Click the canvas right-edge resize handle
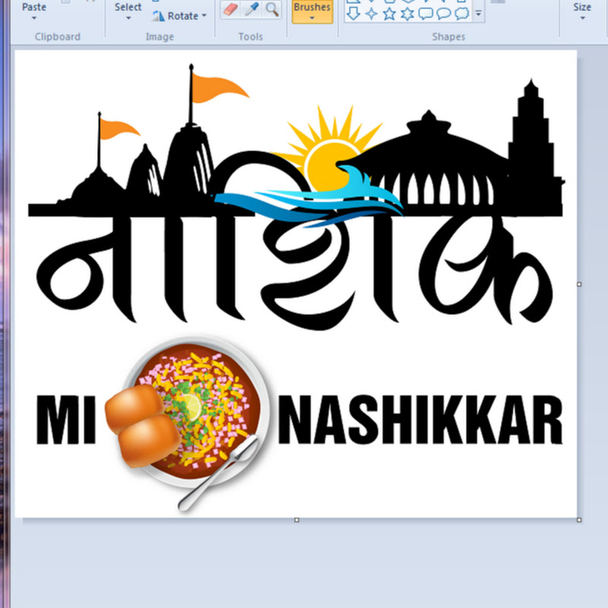The height and width of the screenshot is (608, 608). point(579,284)
